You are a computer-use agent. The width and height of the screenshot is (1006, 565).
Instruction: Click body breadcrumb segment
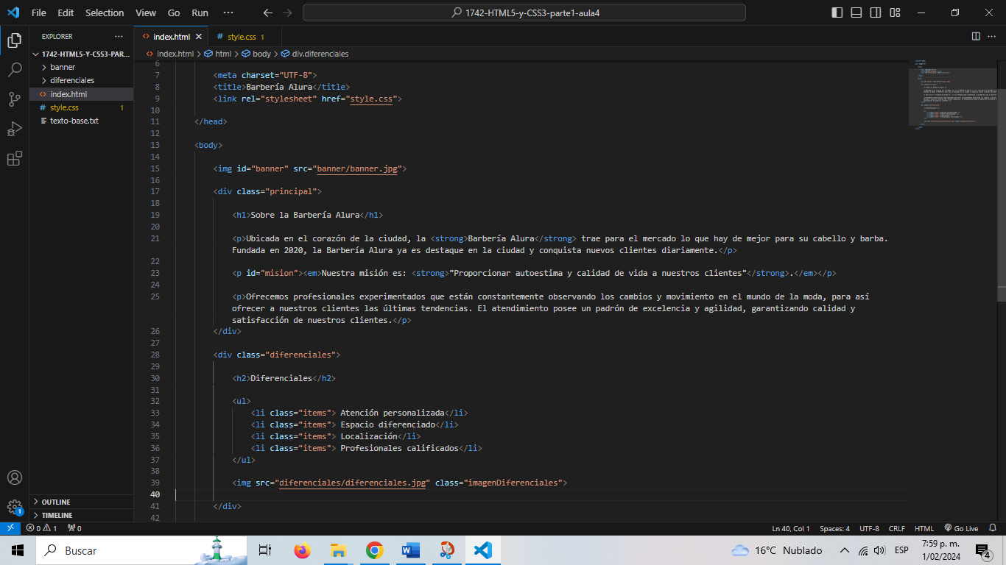coord(261,54)
